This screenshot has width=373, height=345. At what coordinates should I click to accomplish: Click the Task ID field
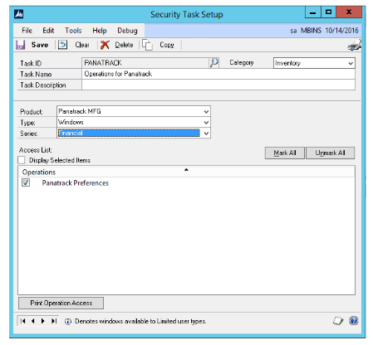[x=145, y=63]
